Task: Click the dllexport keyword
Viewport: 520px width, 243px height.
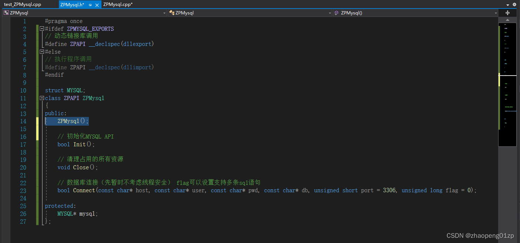Action: pos(136,44)
